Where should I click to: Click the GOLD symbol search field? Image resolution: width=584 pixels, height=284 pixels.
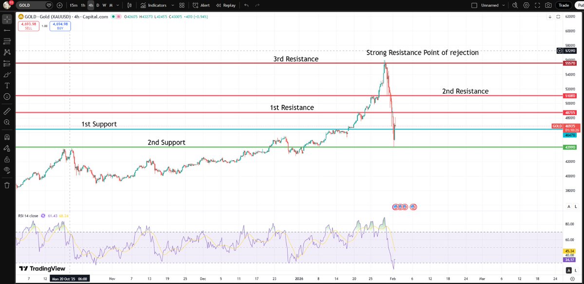[x=35, y=5]
